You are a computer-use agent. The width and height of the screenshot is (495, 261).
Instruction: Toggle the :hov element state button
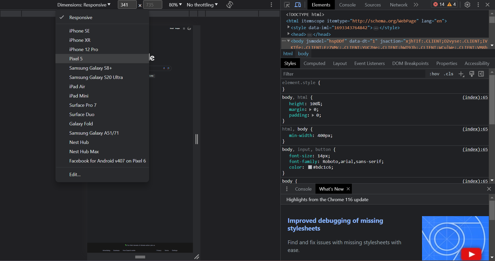434,74
